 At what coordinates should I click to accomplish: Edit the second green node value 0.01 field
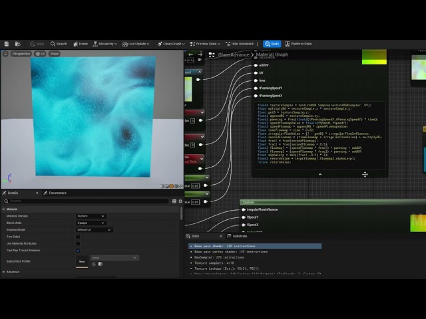coord(195,202)
